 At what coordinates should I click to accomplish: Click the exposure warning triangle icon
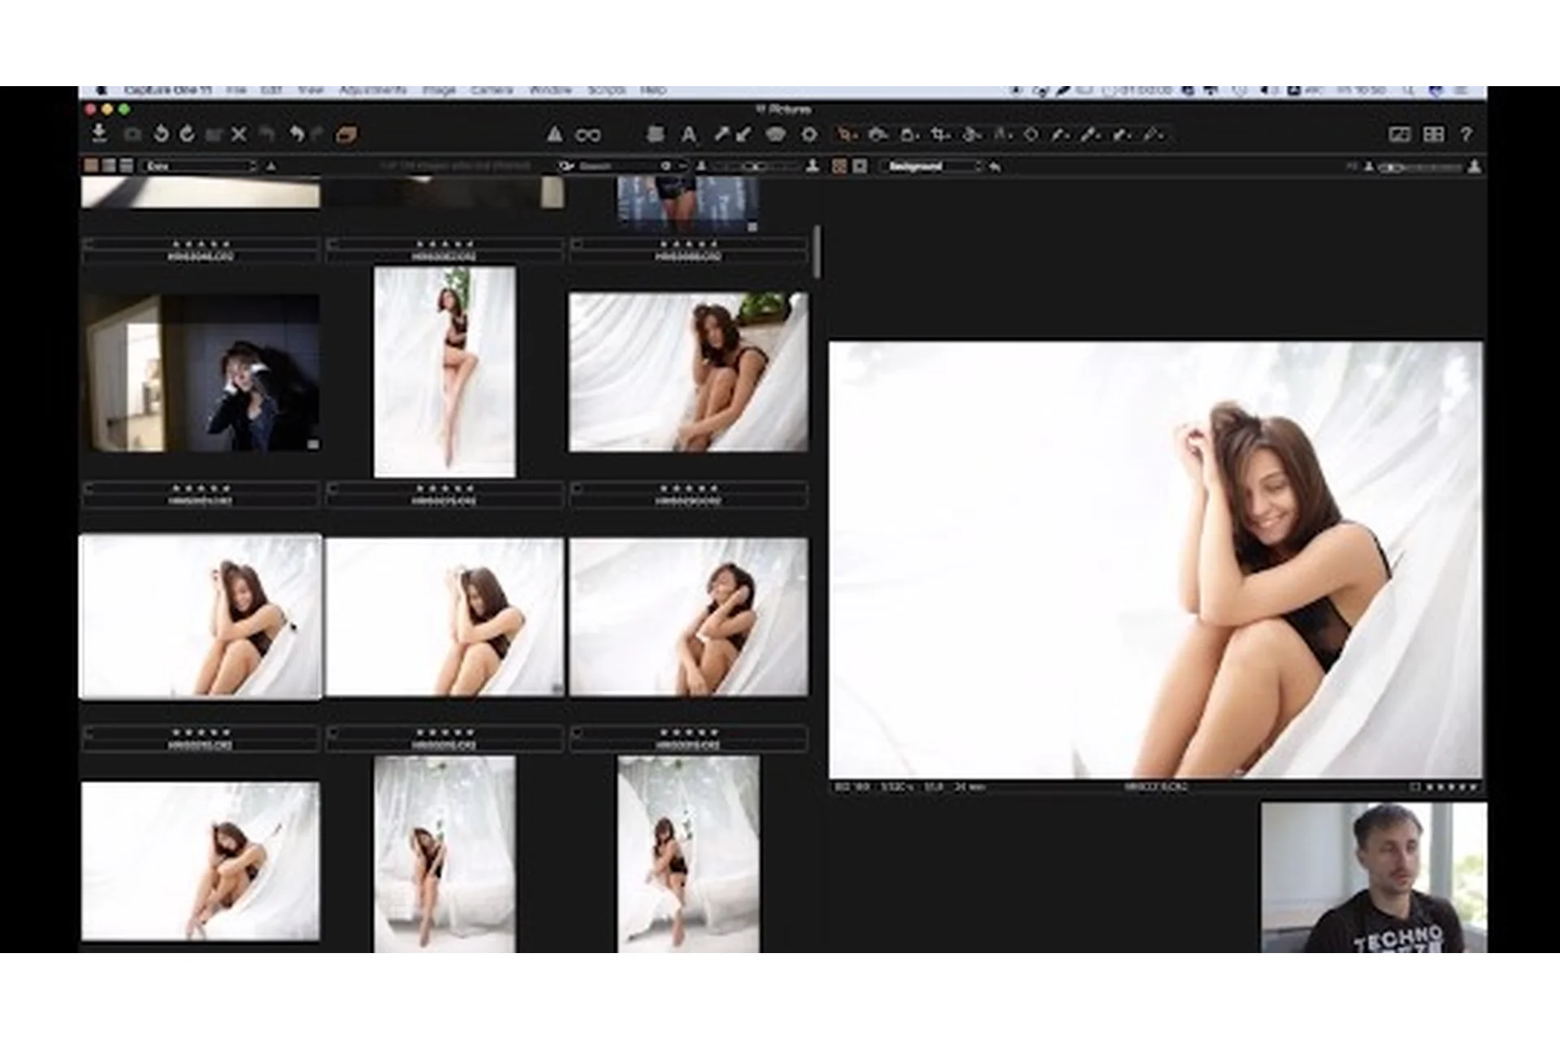(554, 135)
